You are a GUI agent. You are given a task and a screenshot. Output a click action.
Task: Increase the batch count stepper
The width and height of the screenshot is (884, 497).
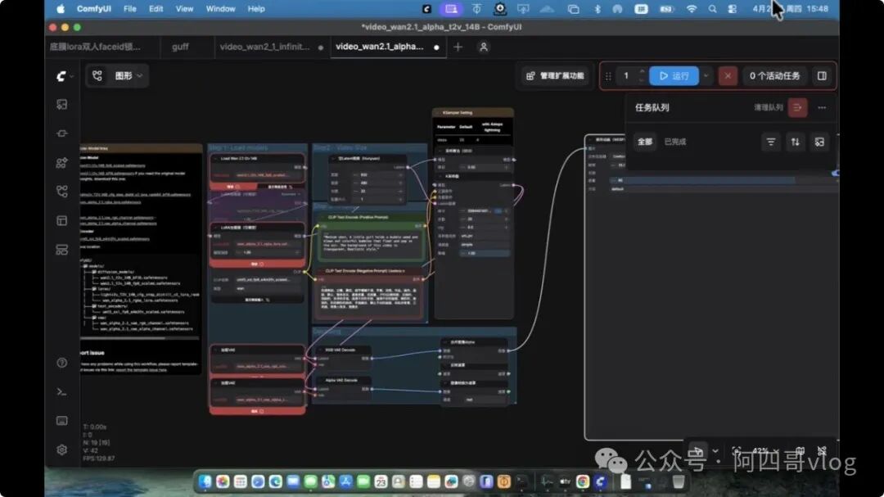642,71
